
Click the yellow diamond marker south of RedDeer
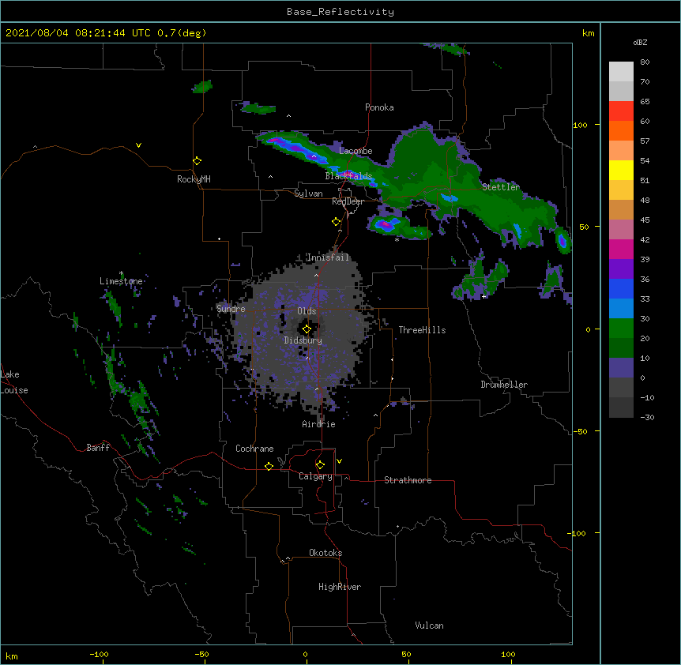point(337,222)
